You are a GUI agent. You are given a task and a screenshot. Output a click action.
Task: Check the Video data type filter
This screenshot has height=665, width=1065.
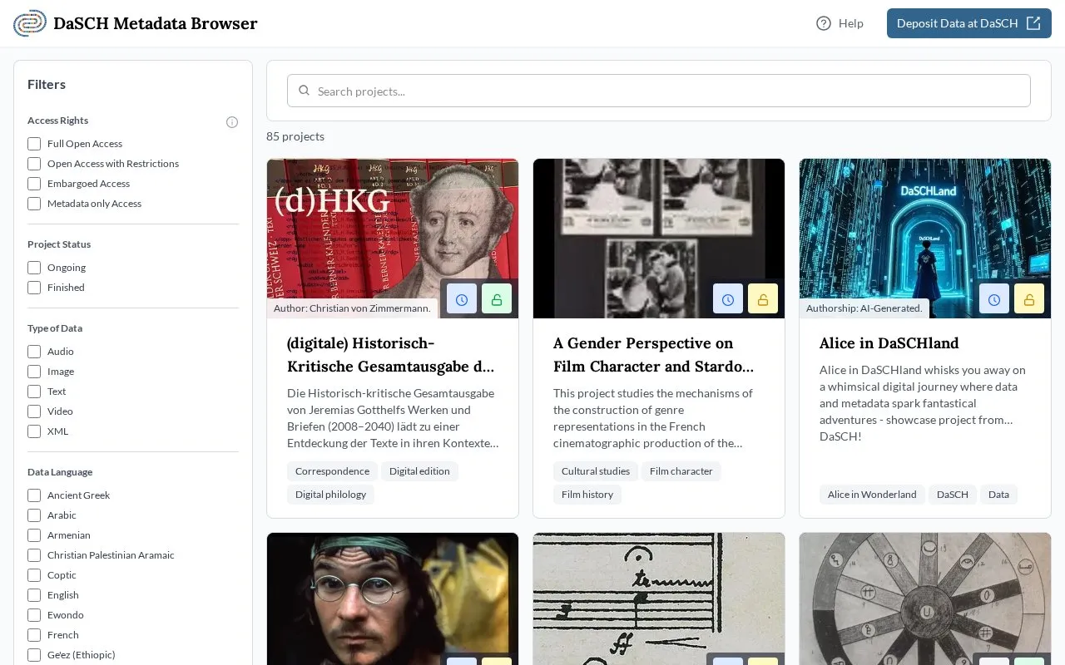point(34,411)
